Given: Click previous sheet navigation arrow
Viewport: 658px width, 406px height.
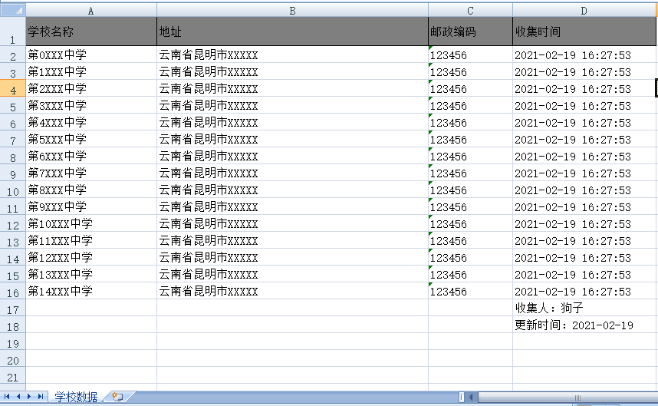Looking at the screenshot, I should tap(18, 396).
